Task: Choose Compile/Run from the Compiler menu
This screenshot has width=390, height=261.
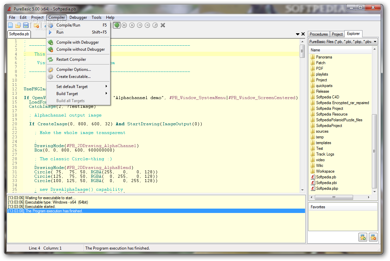Action: tap(78, 25)
